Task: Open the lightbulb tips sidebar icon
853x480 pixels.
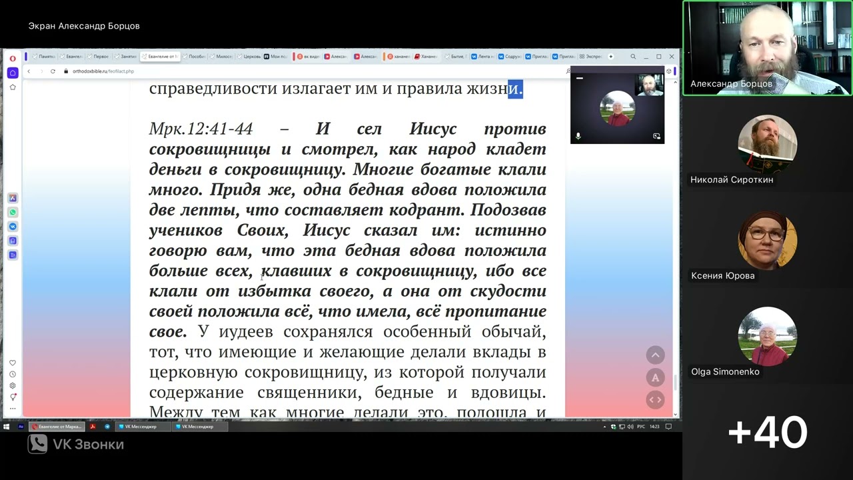Action: tap(13, 397)
